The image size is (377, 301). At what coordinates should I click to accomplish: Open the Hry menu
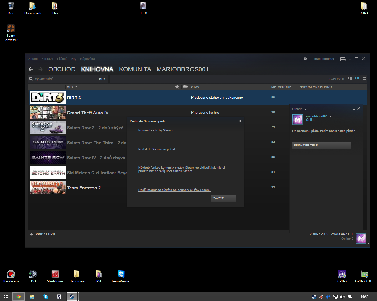coord(74,59)
